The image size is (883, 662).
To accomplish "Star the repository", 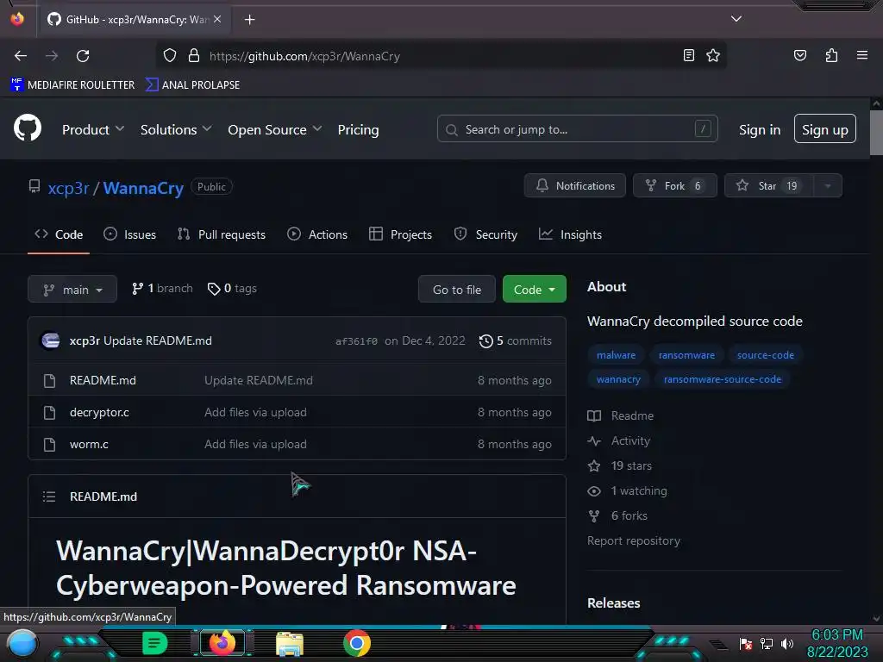I will click(768, 186).
